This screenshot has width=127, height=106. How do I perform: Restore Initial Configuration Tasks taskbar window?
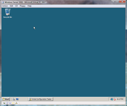(41, 99)
